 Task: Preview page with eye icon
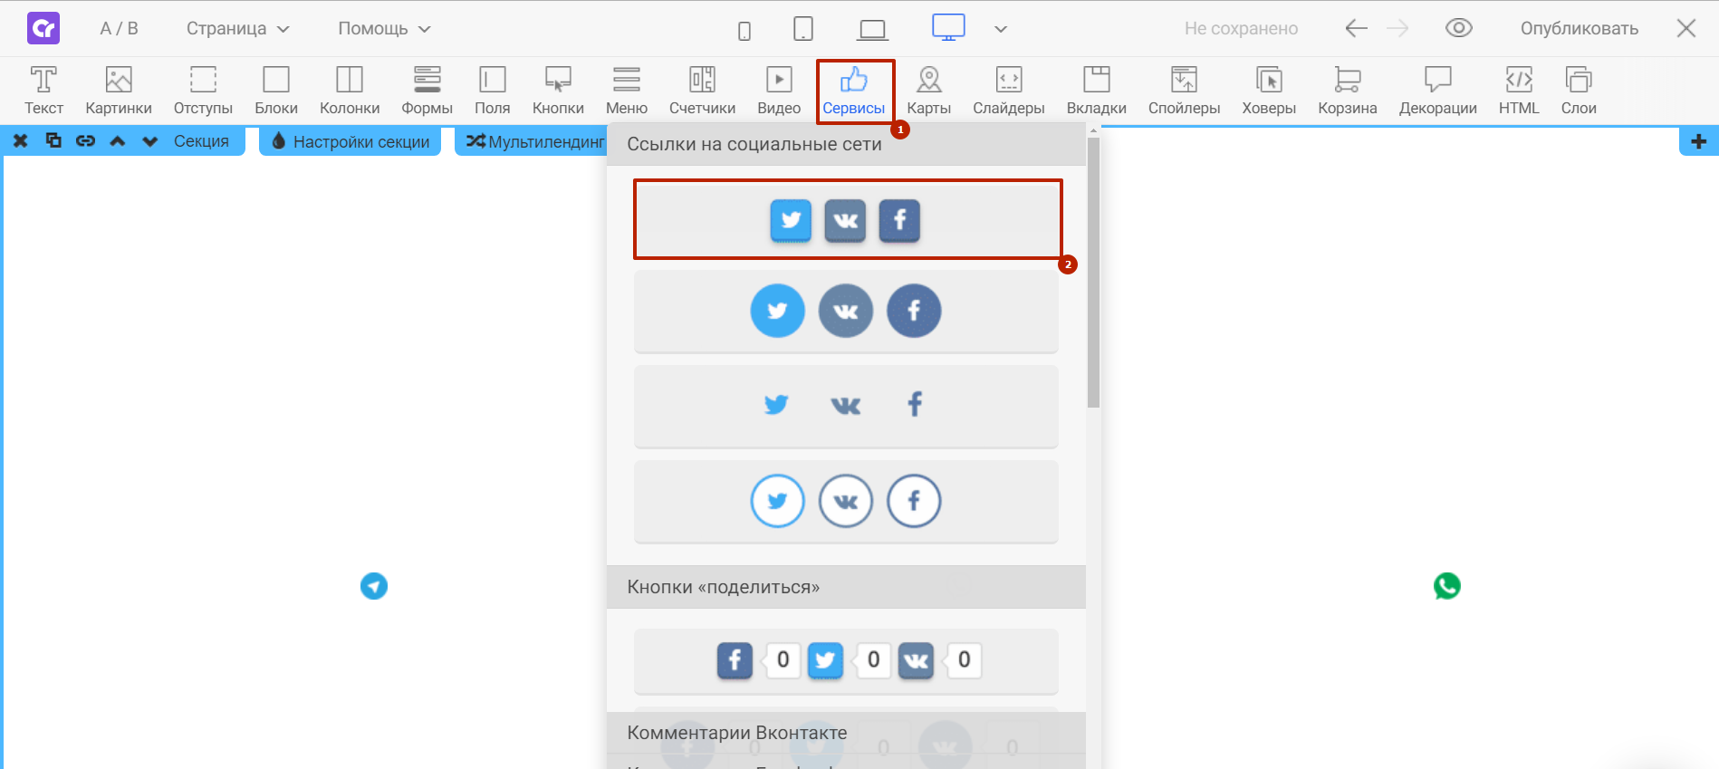pyautogui.click(x=1458, y=28)
